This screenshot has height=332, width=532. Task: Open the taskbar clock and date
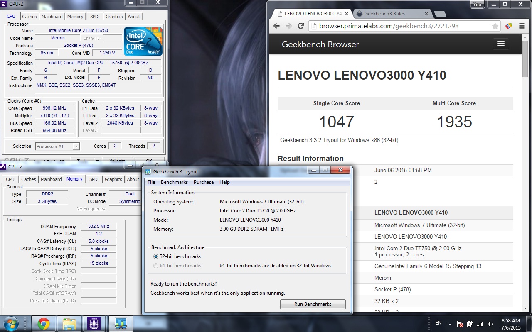point(511,324)
